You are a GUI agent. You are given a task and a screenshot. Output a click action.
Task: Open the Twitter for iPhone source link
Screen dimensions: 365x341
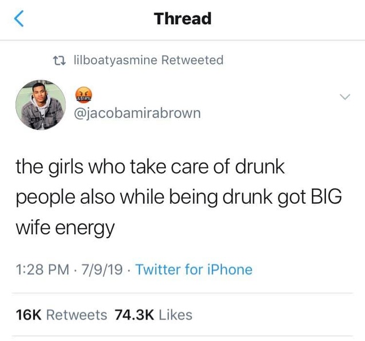click(x=194, y=270)
